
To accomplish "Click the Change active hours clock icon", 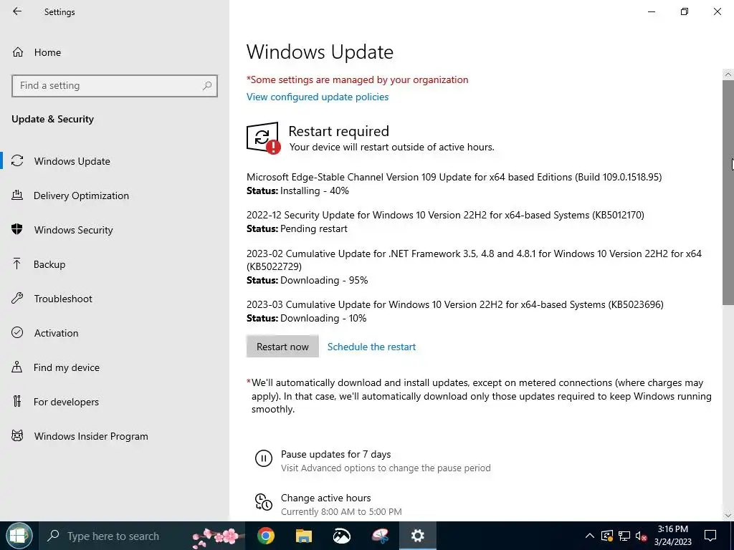I will pos(264,502).
